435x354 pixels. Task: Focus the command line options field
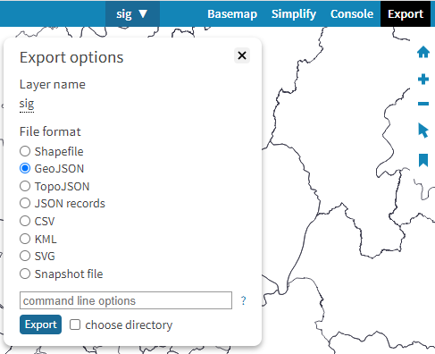pyautogui.click(x=126, y=300)
